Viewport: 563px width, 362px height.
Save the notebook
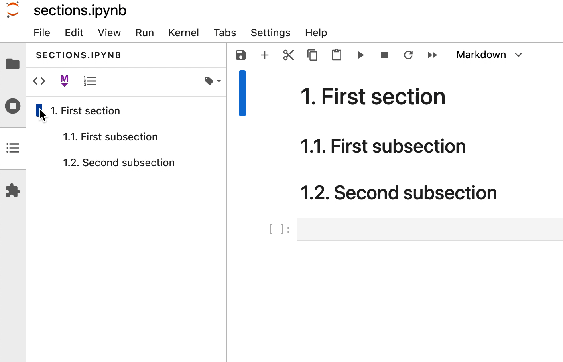click(241, 55)
